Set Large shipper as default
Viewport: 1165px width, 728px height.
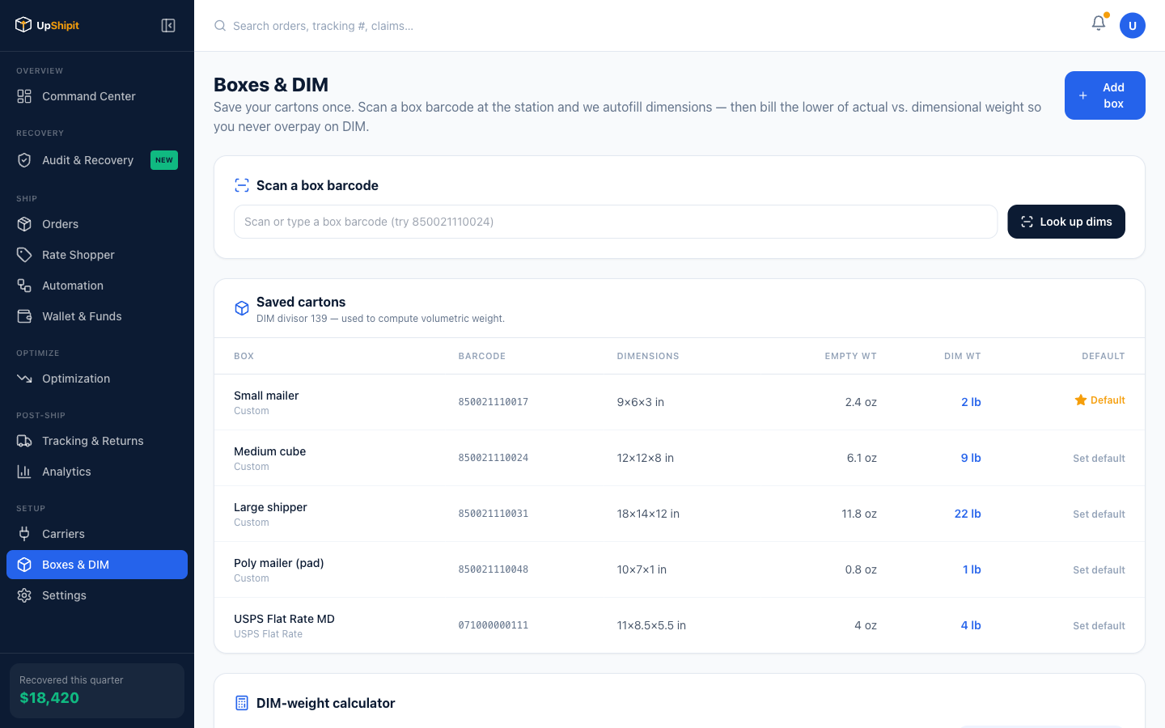point(1099,514)
